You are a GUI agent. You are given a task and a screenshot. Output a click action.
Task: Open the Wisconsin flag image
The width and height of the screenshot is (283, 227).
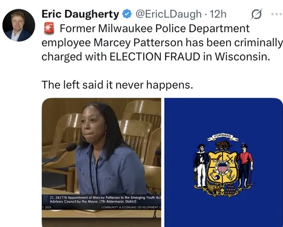(224, 162)
